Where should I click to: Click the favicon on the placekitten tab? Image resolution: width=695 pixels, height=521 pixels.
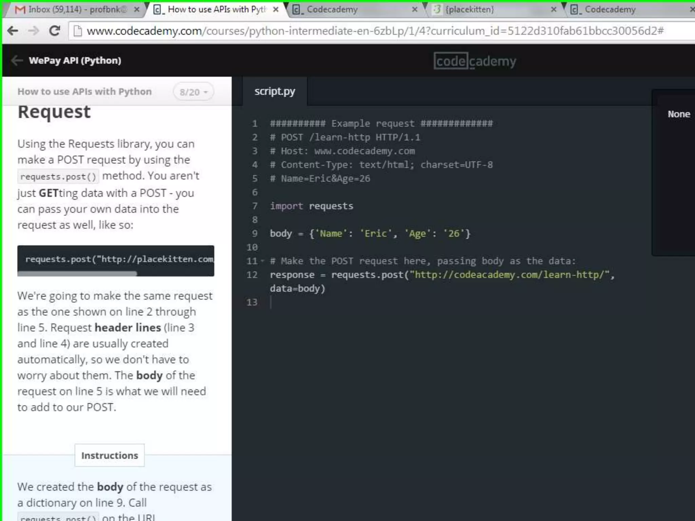pyautogui.click(x=437, y=9)
